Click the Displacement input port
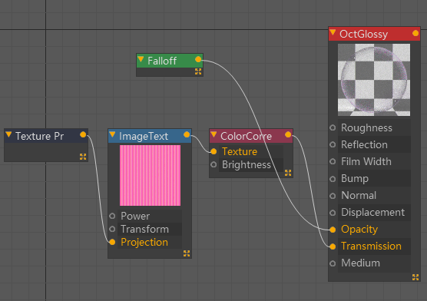This screenshot has height=301, width=427. click(x=333, y=213)
